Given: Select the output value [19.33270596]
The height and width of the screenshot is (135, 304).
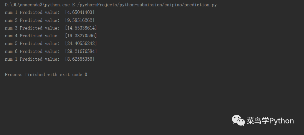Looking at the screenshot, I should 81,36.
